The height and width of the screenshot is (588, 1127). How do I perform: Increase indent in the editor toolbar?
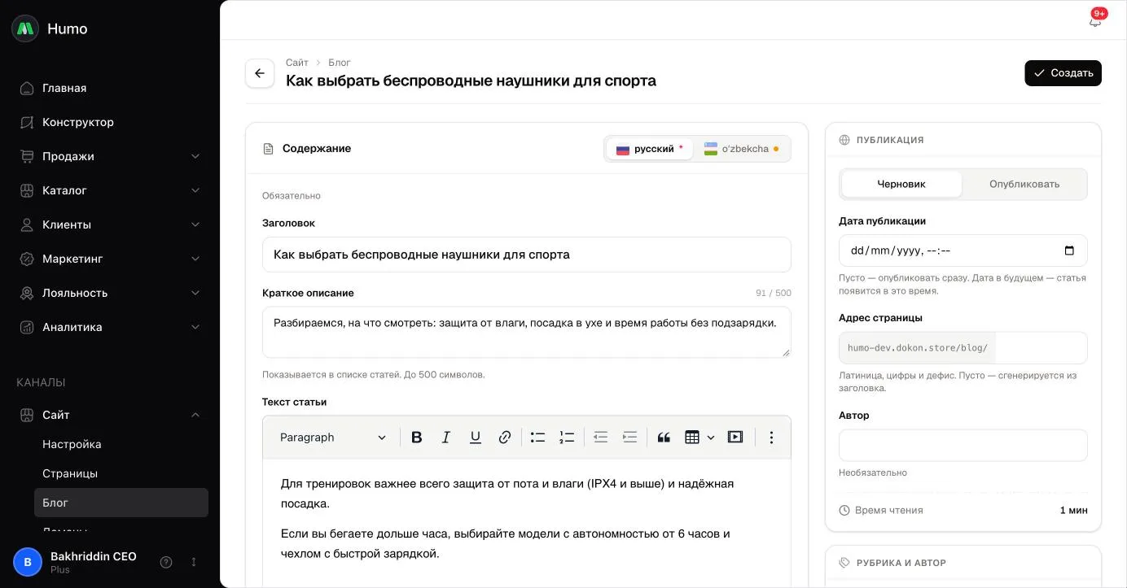tap(630, 438)
